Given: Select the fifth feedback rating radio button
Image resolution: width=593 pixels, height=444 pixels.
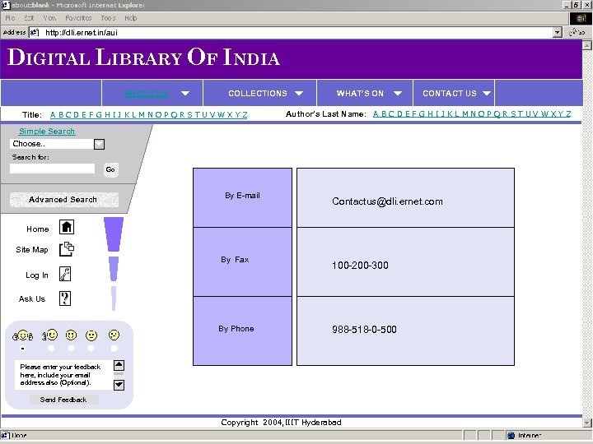Looking at the screenshot, I should (x=114, y=348).
